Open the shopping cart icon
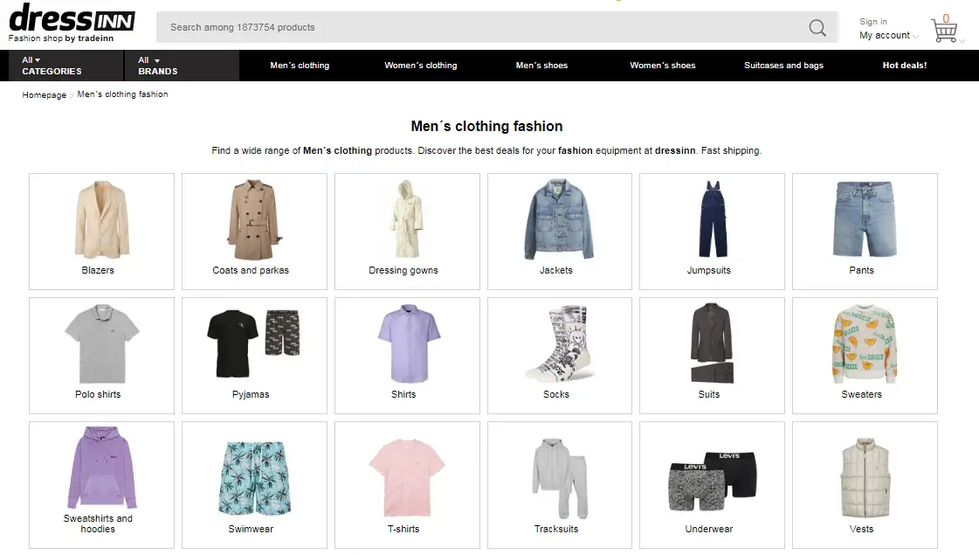The width and height of the screenshot is (979, 555). click(x=944, y=31)
